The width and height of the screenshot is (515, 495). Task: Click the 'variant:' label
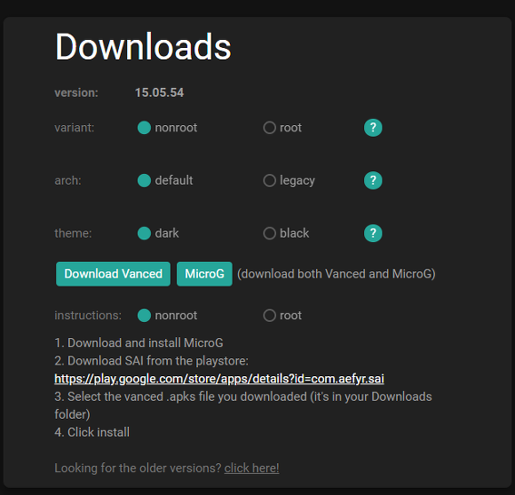tap(75, 128)
